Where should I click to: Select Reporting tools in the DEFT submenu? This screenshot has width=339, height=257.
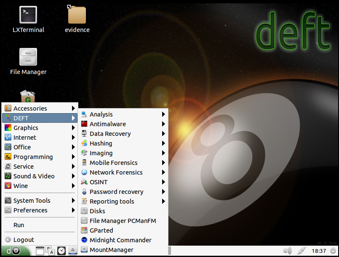click(123, 201)
